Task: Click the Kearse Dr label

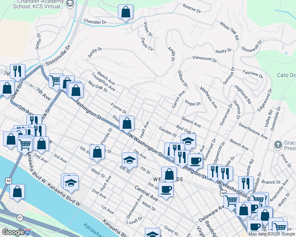Action: pos(192,9)
